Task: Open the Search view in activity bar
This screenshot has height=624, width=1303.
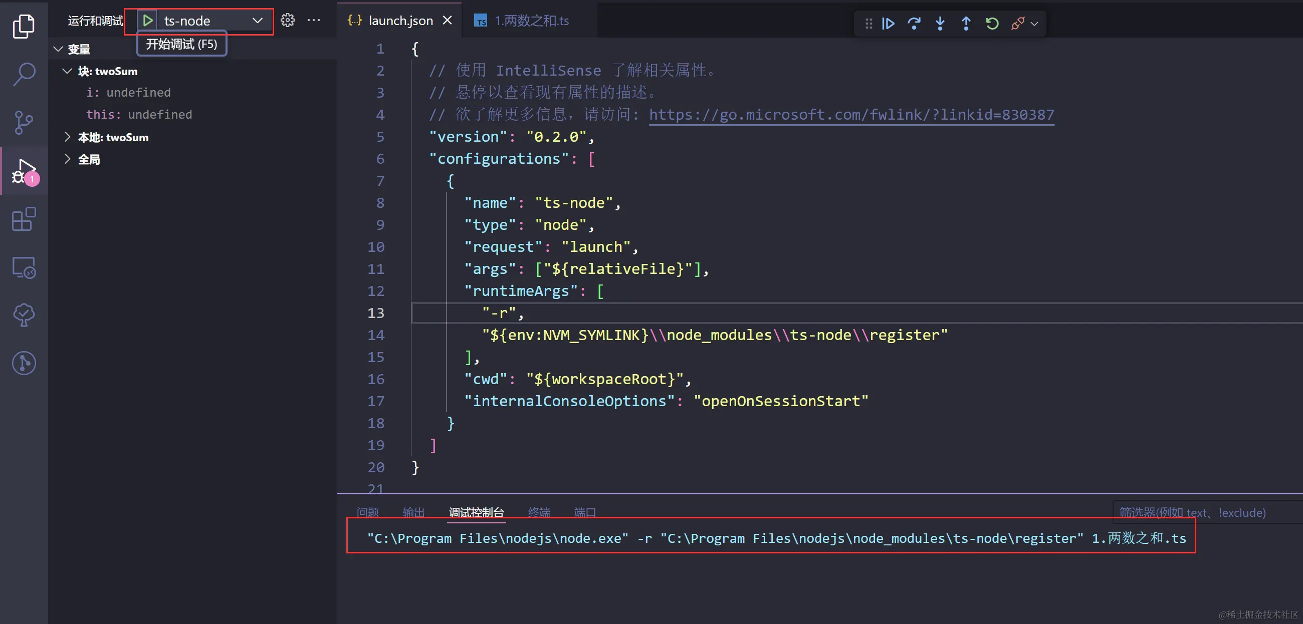Action: (x=23, y=74)
